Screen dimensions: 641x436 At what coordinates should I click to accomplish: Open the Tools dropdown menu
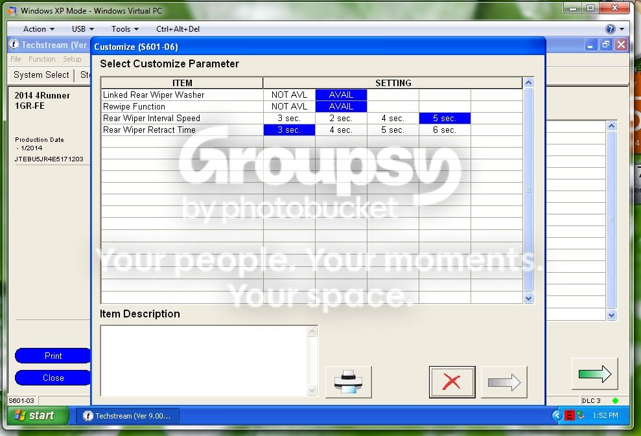tap(125, 29)
